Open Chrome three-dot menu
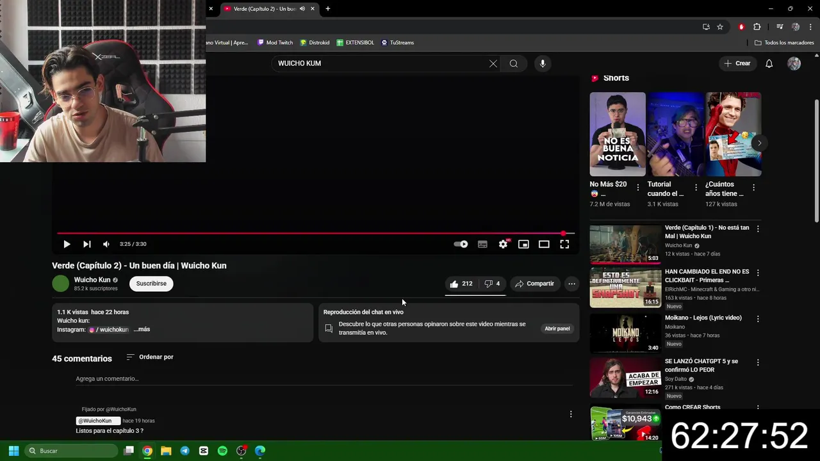The width and height of the screenshot is (820, 461). click(811, 27)
